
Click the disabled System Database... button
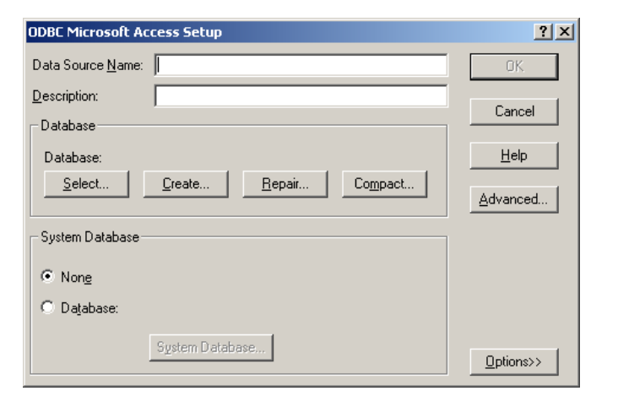[x=211, y=347]
